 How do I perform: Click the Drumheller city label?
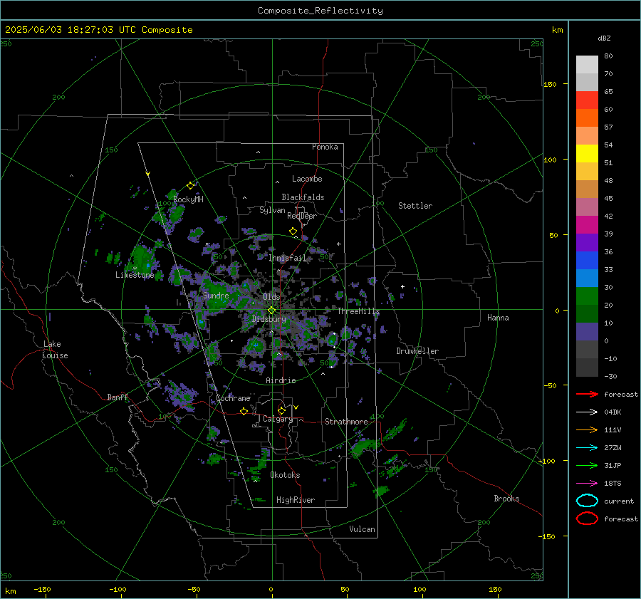417,351
